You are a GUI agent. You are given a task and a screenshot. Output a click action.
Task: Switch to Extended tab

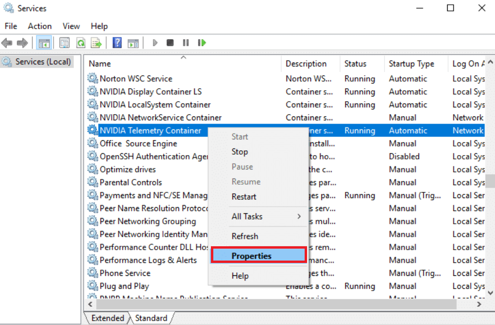tap(108, 318)
